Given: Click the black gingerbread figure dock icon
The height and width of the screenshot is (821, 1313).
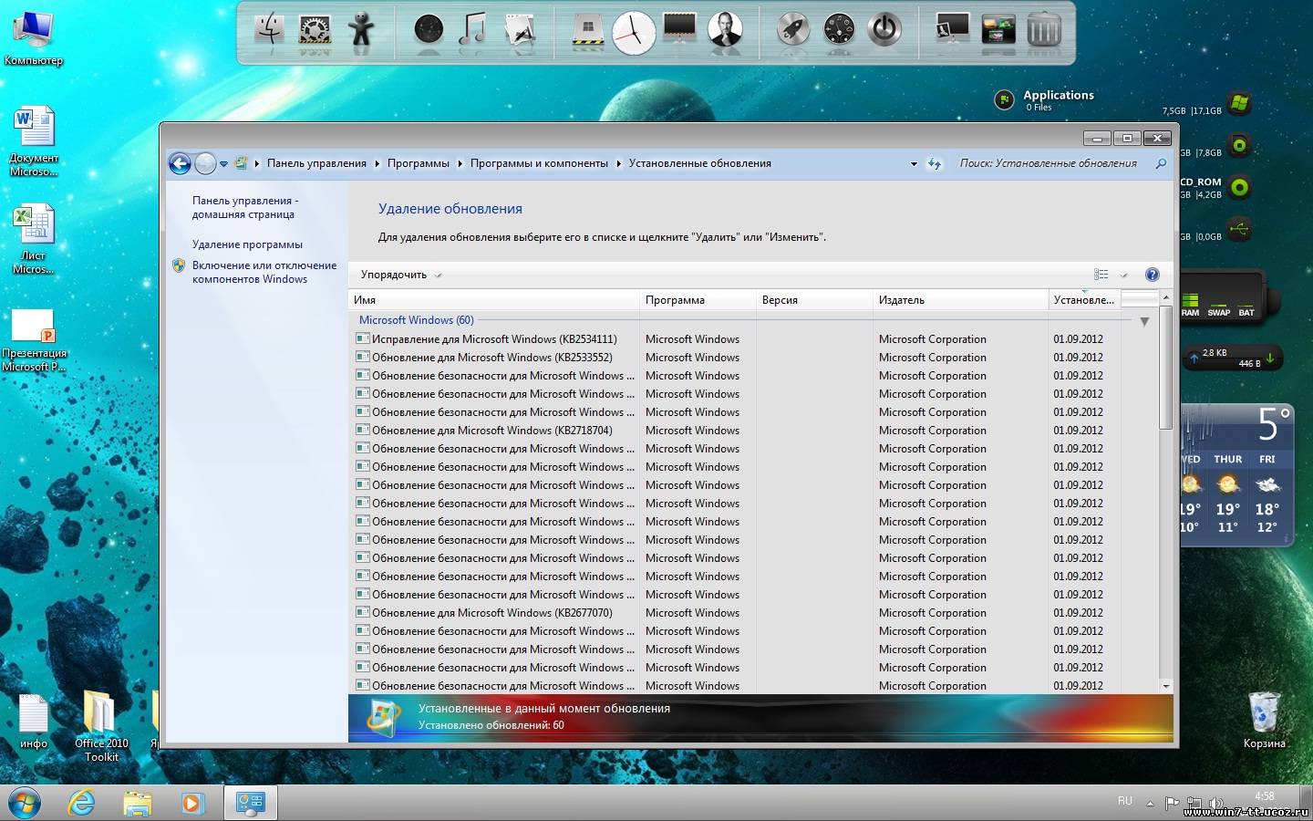Looking at the screenshot, I should [361, 29].
